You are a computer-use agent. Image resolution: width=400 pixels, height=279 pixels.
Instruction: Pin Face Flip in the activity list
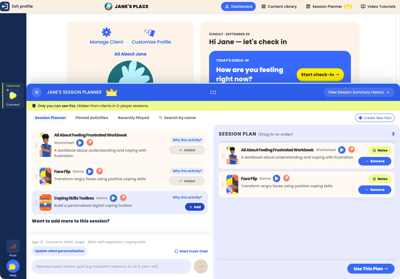[99, 171]
